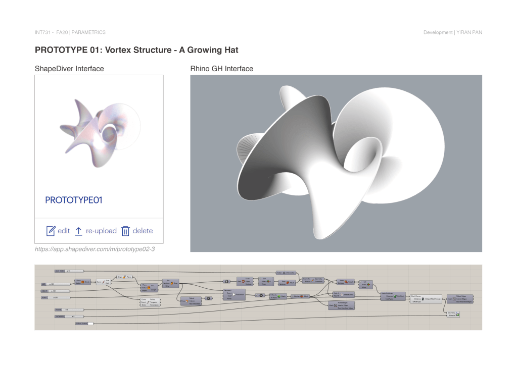Open the app.shapediver.com prototype link
The width and height of the screenshot is (517, 365).
95,249
